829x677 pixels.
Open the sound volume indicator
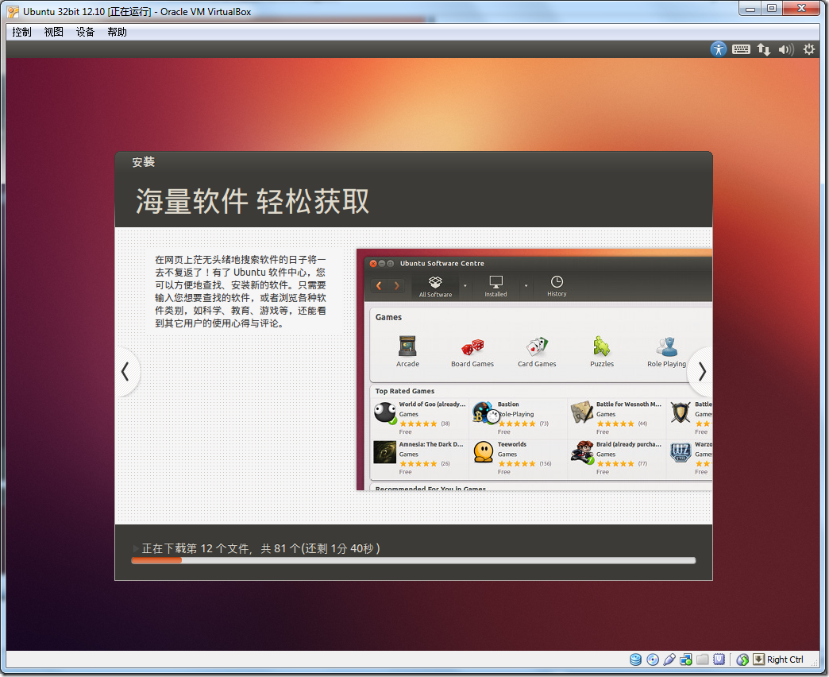click(786, 49)
